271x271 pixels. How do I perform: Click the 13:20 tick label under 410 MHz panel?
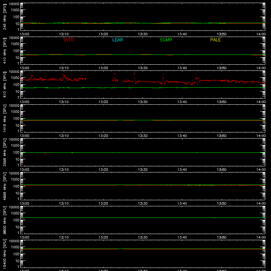click(103, 68)
